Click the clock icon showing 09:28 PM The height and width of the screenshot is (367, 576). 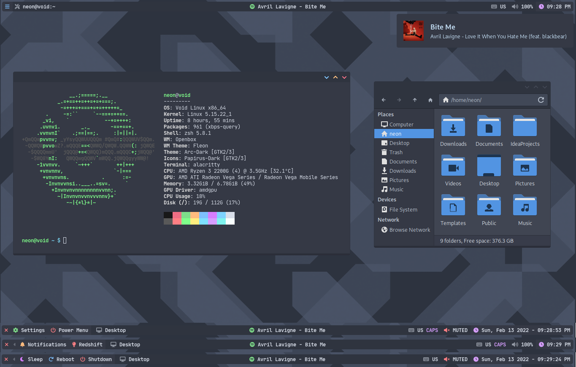[541, 7]
